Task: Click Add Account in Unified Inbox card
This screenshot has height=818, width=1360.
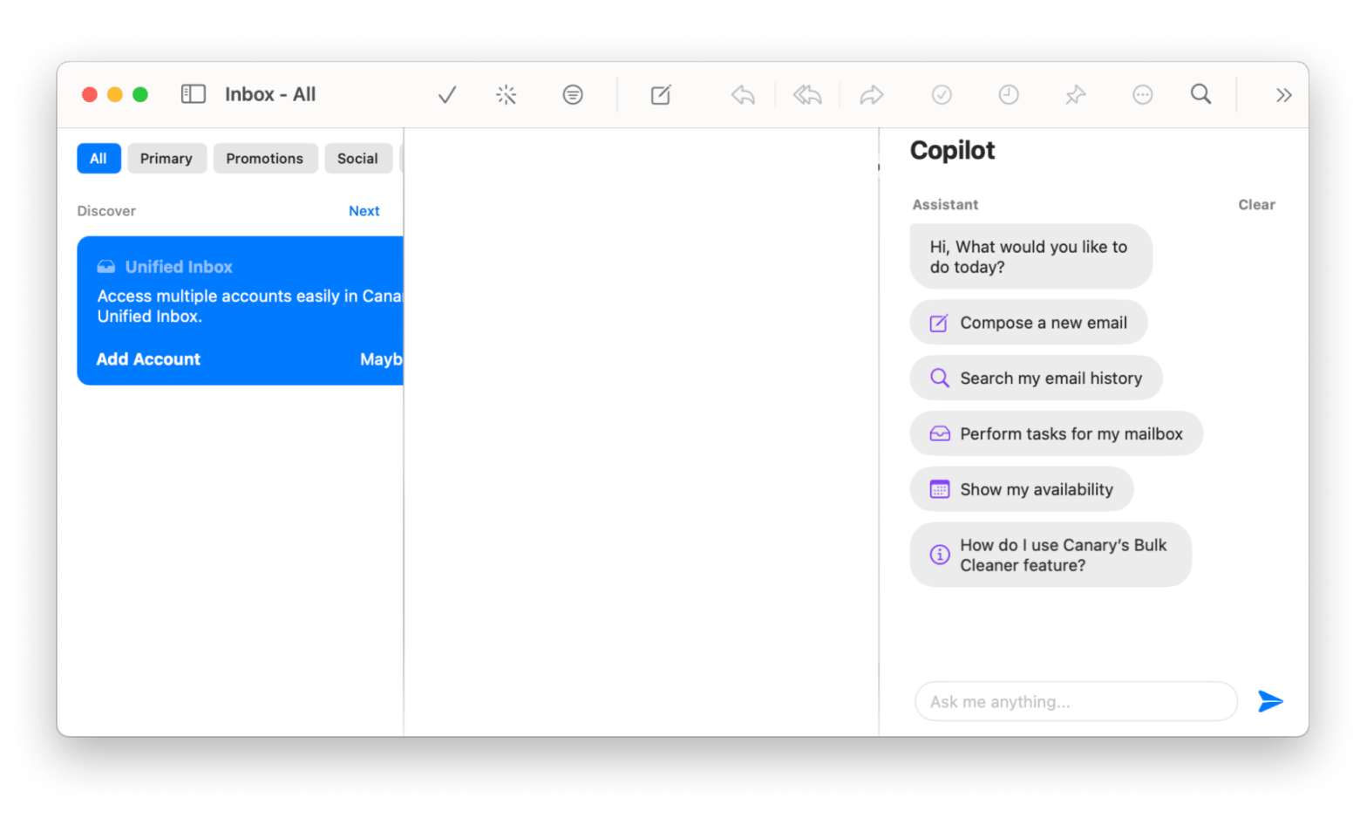Action: [148, 359]
